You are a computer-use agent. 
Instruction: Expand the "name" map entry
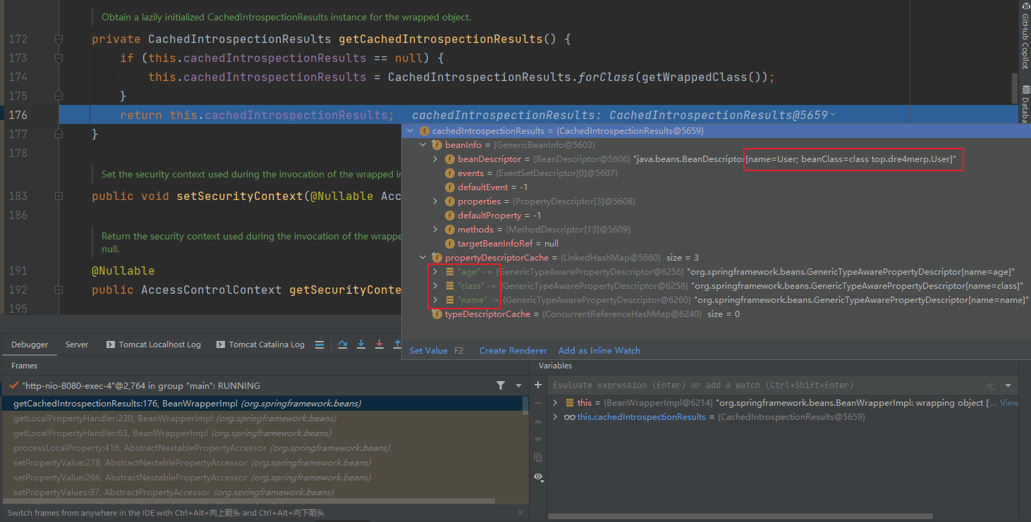point(436,300)
